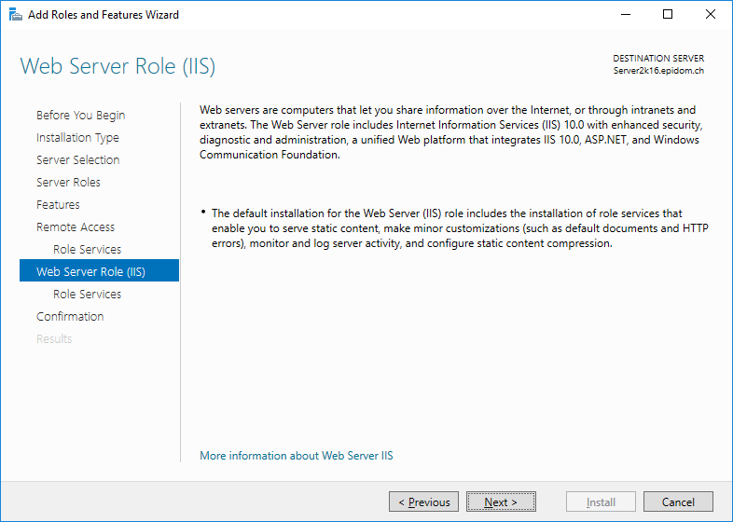This screenshot has width=733, height=522.
Task: Open More information about Web Server IIS link
Action: (x=297, y=456)
